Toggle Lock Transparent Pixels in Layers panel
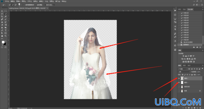This screenshot has width=204, height=109. (183, 75)
